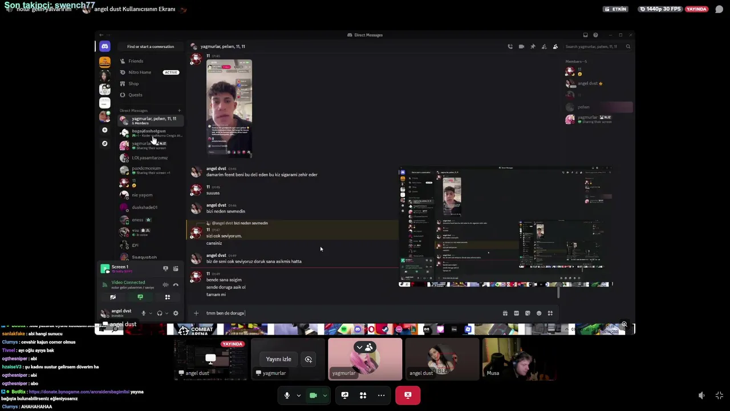Open the Quests tab
Viewport: 730px width, 411px height.
[x=149, y=95]
